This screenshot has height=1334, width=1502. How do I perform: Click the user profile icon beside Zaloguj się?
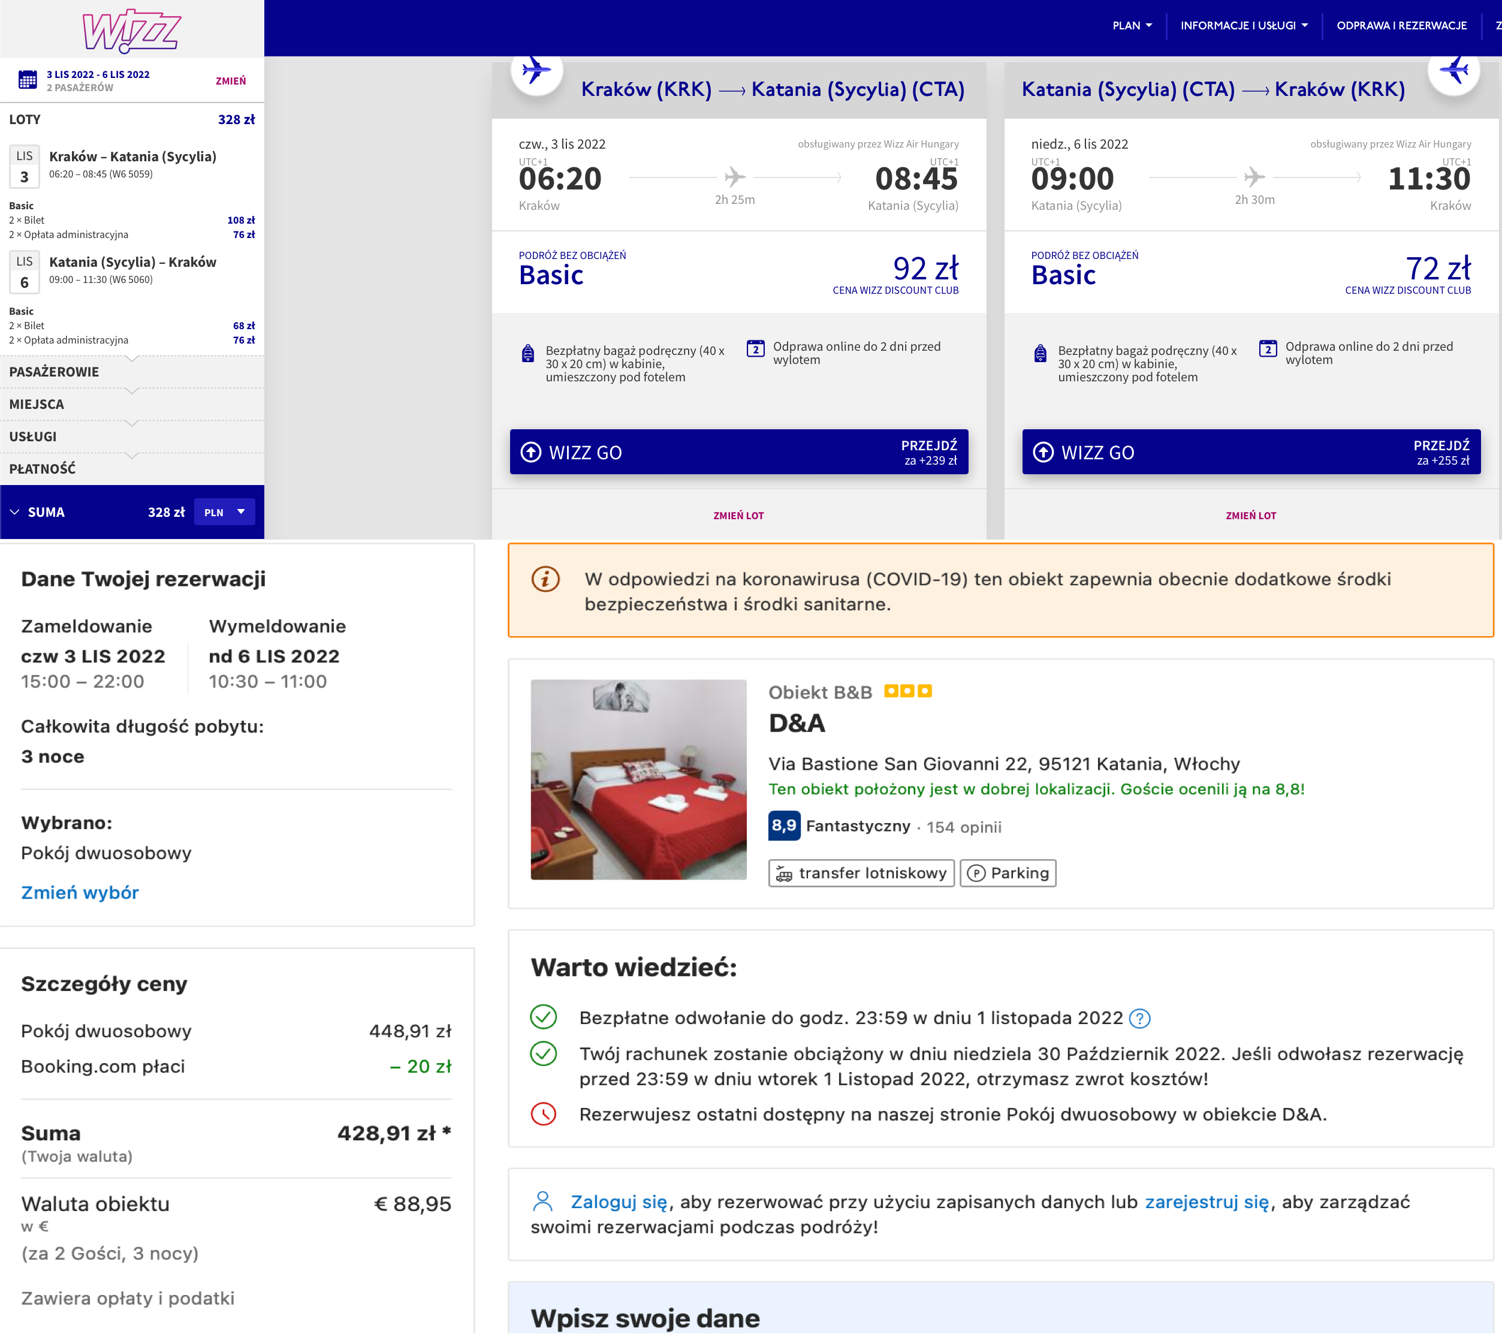(x=542, y=1201)
